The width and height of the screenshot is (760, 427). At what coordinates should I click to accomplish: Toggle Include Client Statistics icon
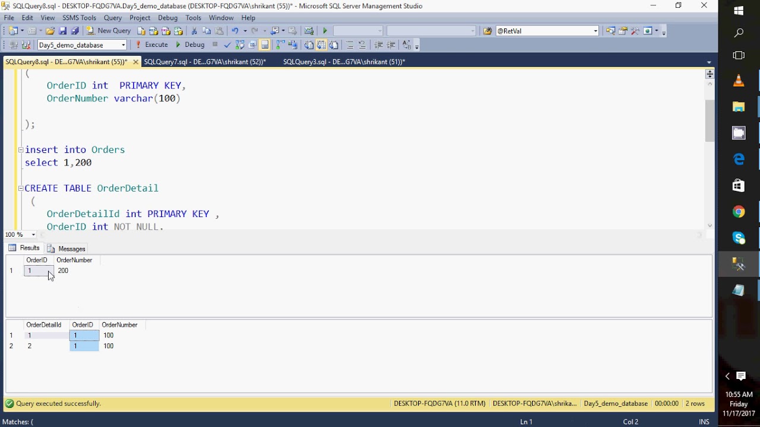pyautogui.click(x=292, y=44)
